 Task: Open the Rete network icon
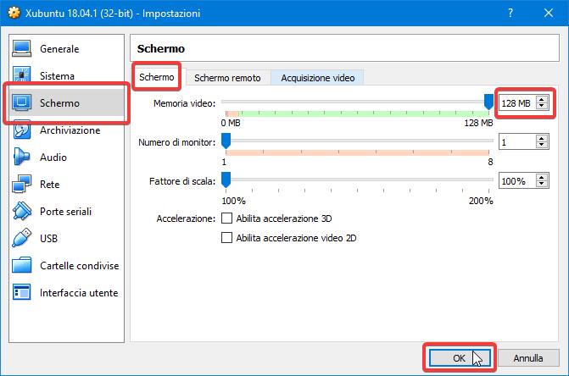click(22, 184)
